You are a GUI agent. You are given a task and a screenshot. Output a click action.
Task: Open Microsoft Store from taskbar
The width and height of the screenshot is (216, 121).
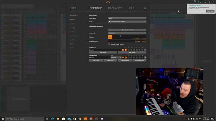63,119
